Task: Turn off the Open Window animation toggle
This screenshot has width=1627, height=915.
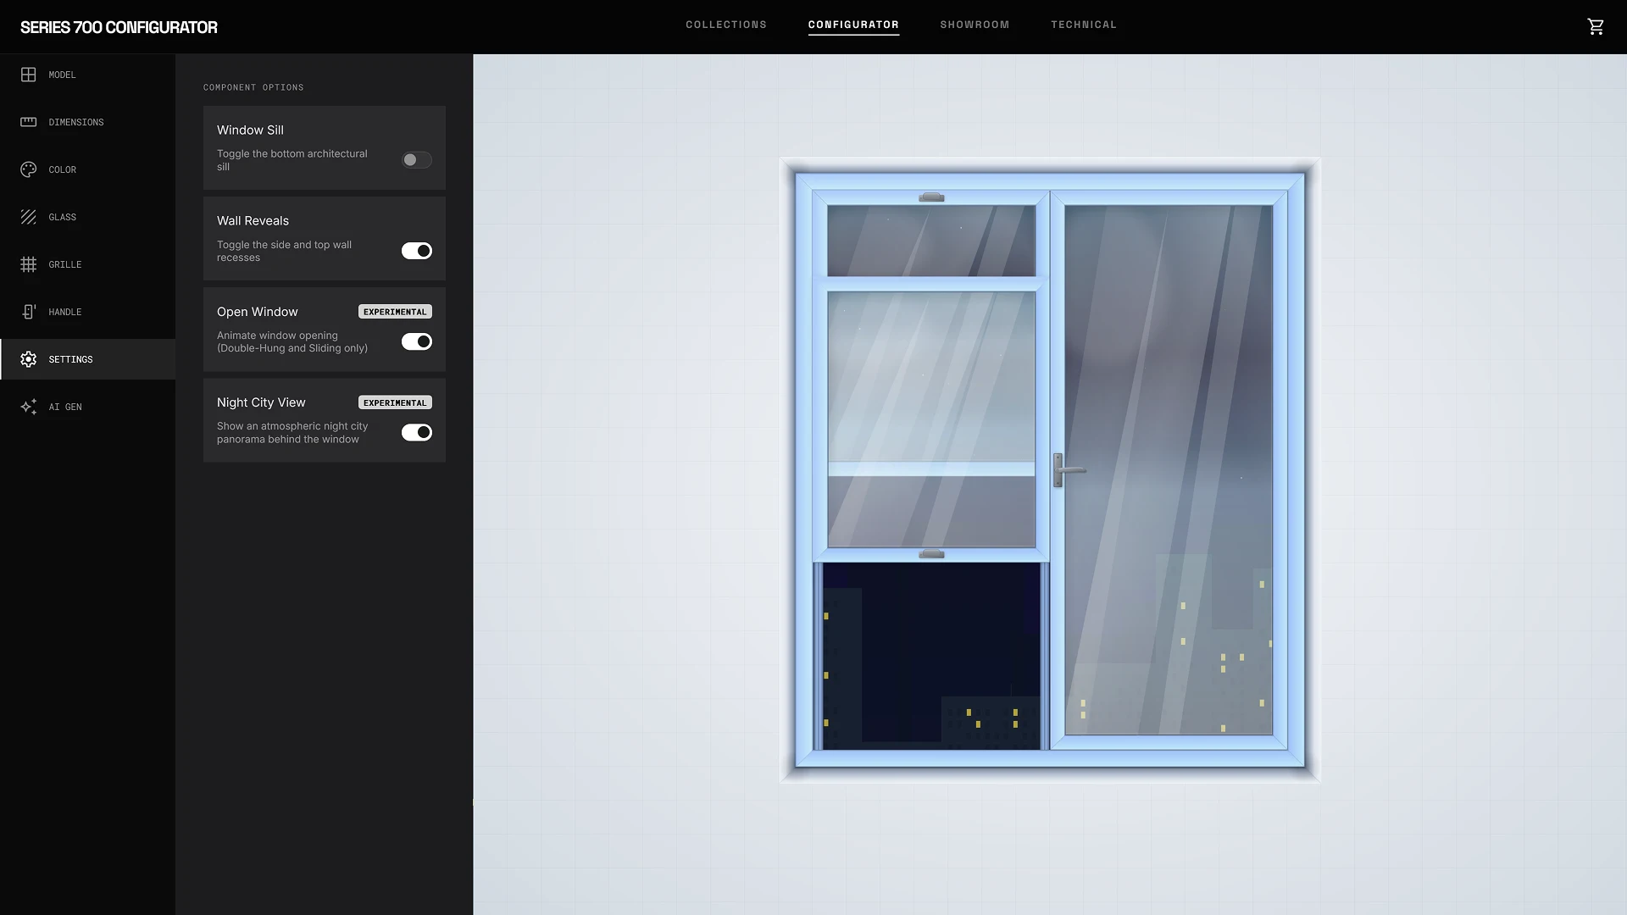Action: coord(416,341)
